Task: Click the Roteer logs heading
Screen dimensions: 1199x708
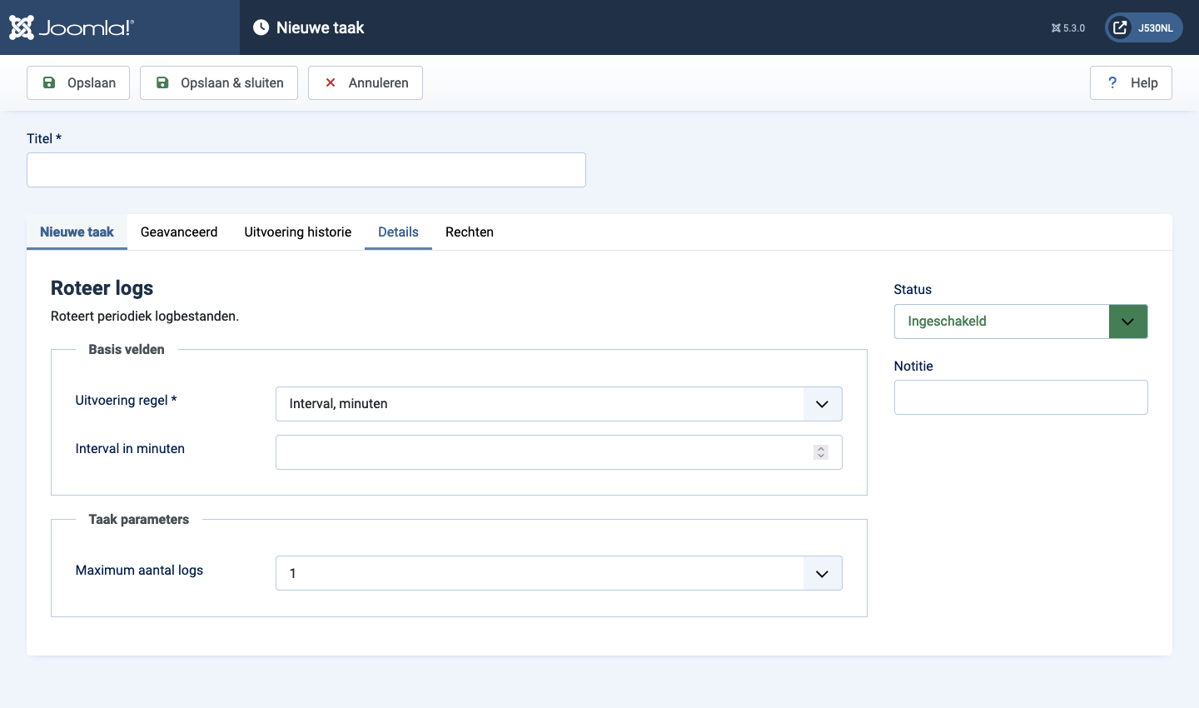Action: (x=102, y=288)
